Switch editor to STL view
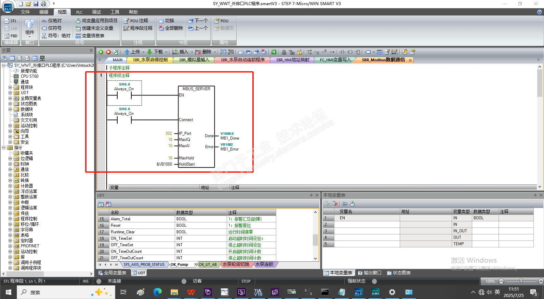The image size is (544, 299). point(11,21)
